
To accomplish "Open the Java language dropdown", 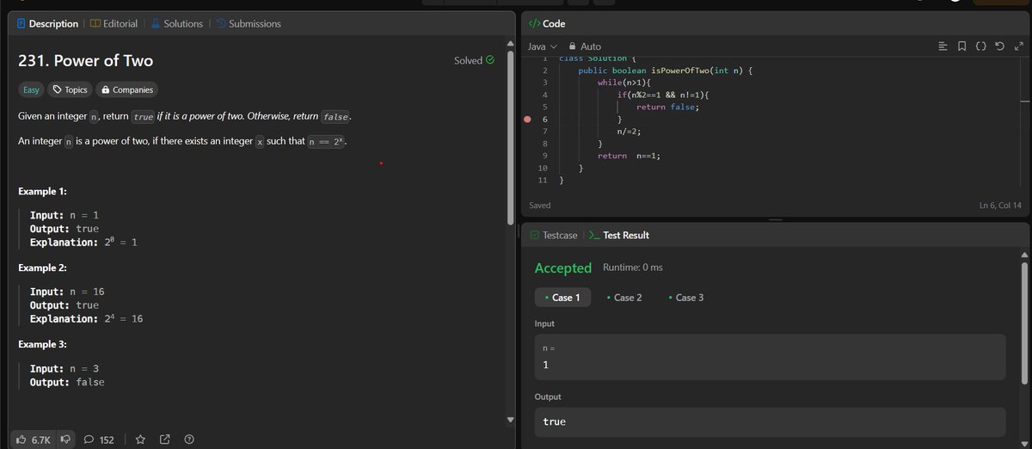I will (x=542, y=46).
